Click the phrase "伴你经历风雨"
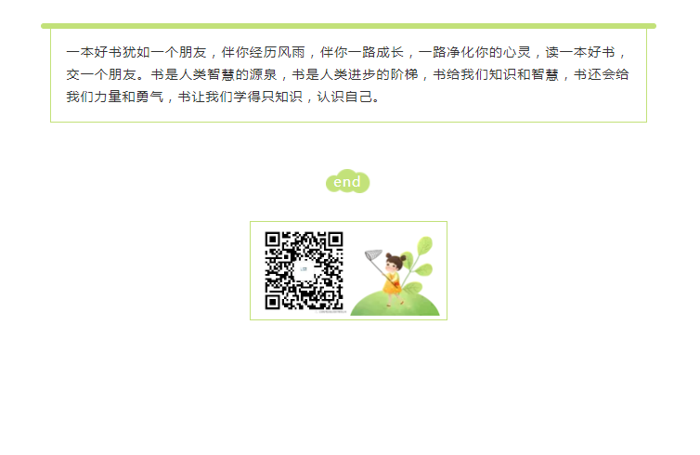The image size is (700, 455). tap(264, 52)
